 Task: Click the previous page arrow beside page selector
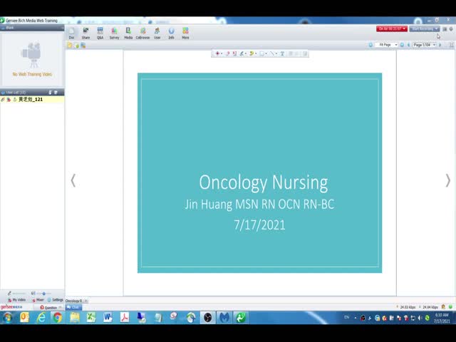click(x=408, y=45)
